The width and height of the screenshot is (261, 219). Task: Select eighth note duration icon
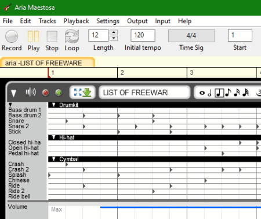[228, 92]
